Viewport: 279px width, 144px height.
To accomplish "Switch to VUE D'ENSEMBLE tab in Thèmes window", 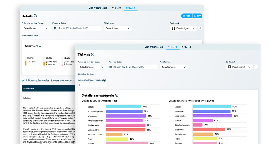I will tap(154, 47).
